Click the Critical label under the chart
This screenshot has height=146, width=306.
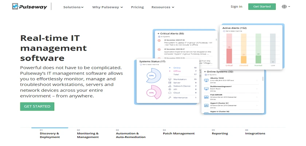click(x=229, y=65)
